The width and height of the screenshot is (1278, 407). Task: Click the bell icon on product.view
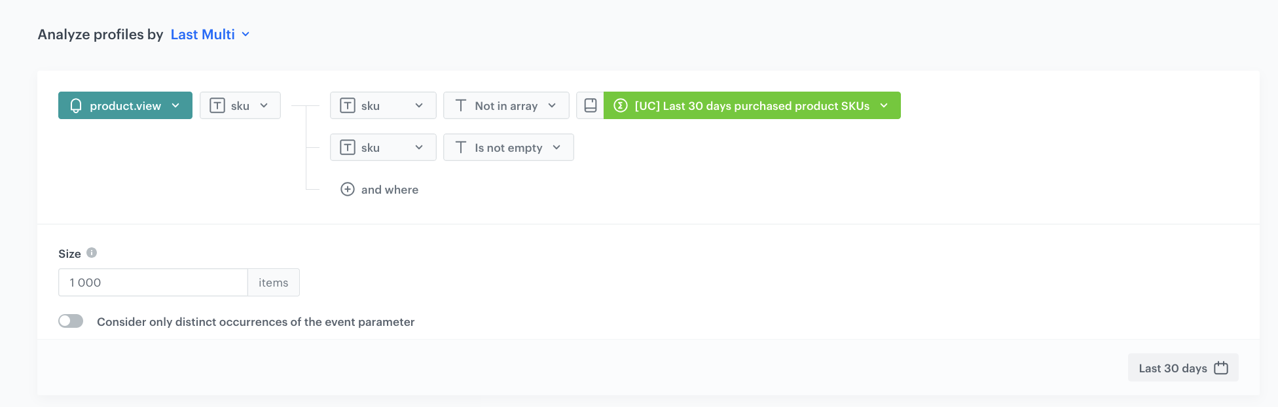point(76,105)
